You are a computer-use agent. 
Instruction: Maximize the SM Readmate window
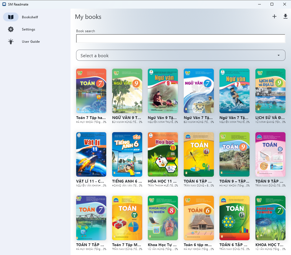272,4
